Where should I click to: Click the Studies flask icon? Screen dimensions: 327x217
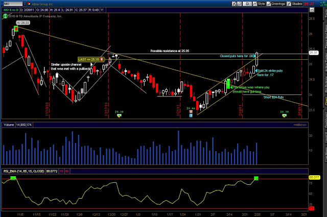289,4
